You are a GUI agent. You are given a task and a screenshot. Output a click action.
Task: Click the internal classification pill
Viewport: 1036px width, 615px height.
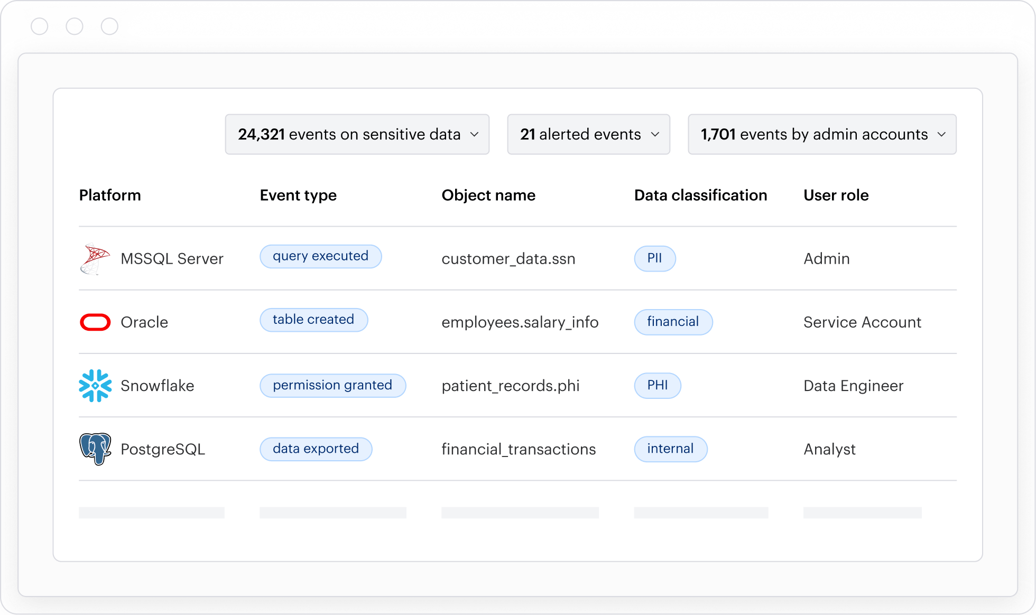(670, 449)
